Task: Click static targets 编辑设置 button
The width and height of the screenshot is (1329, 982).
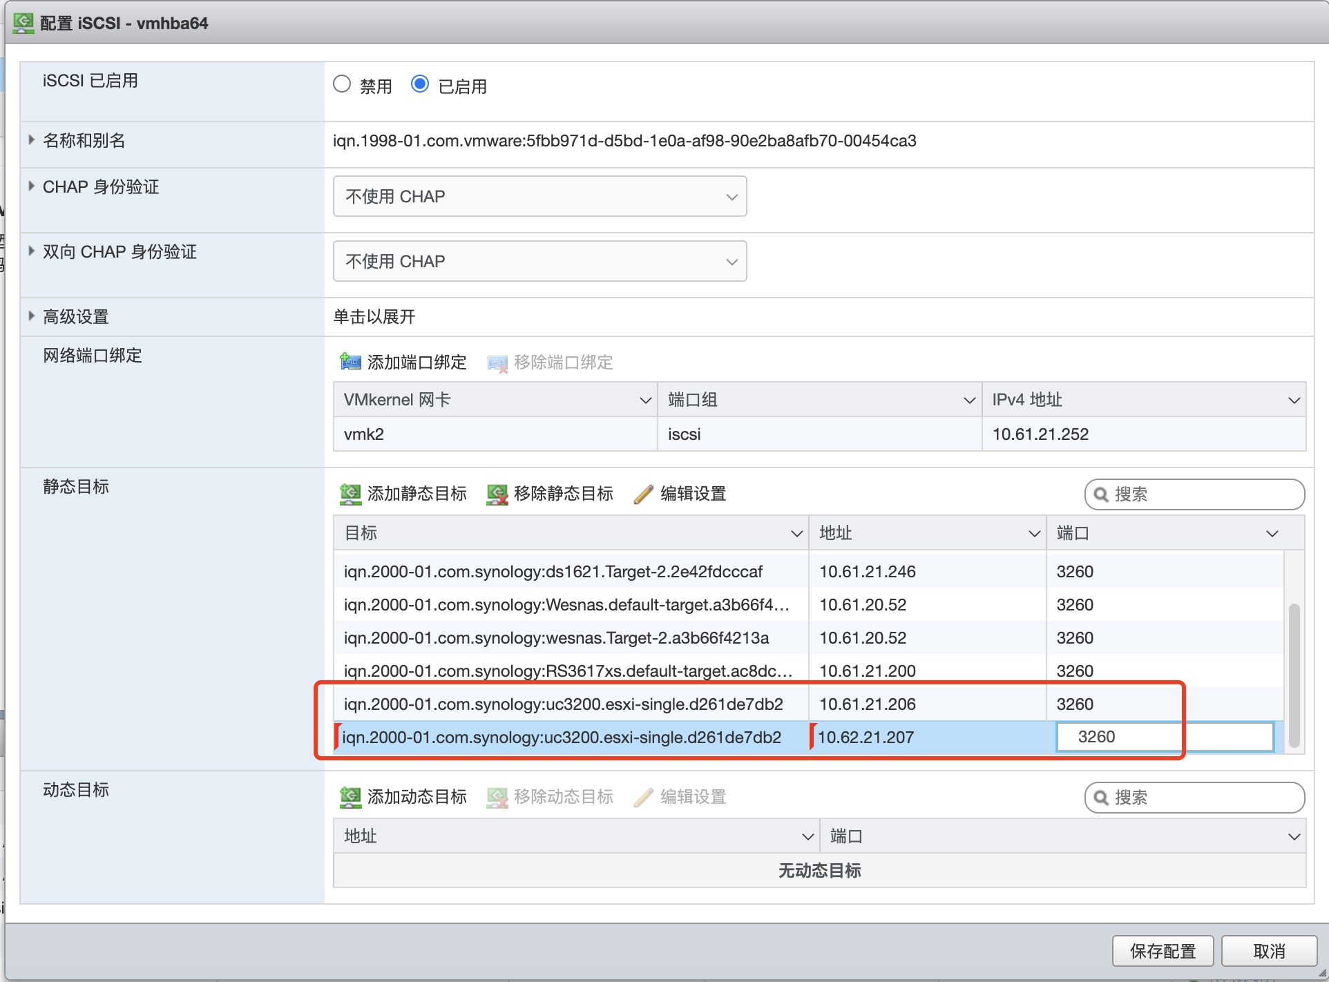Action: pos(680,494)
